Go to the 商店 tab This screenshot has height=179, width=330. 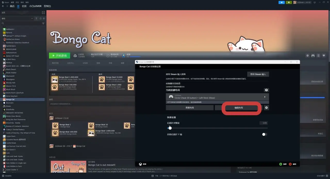12,6
